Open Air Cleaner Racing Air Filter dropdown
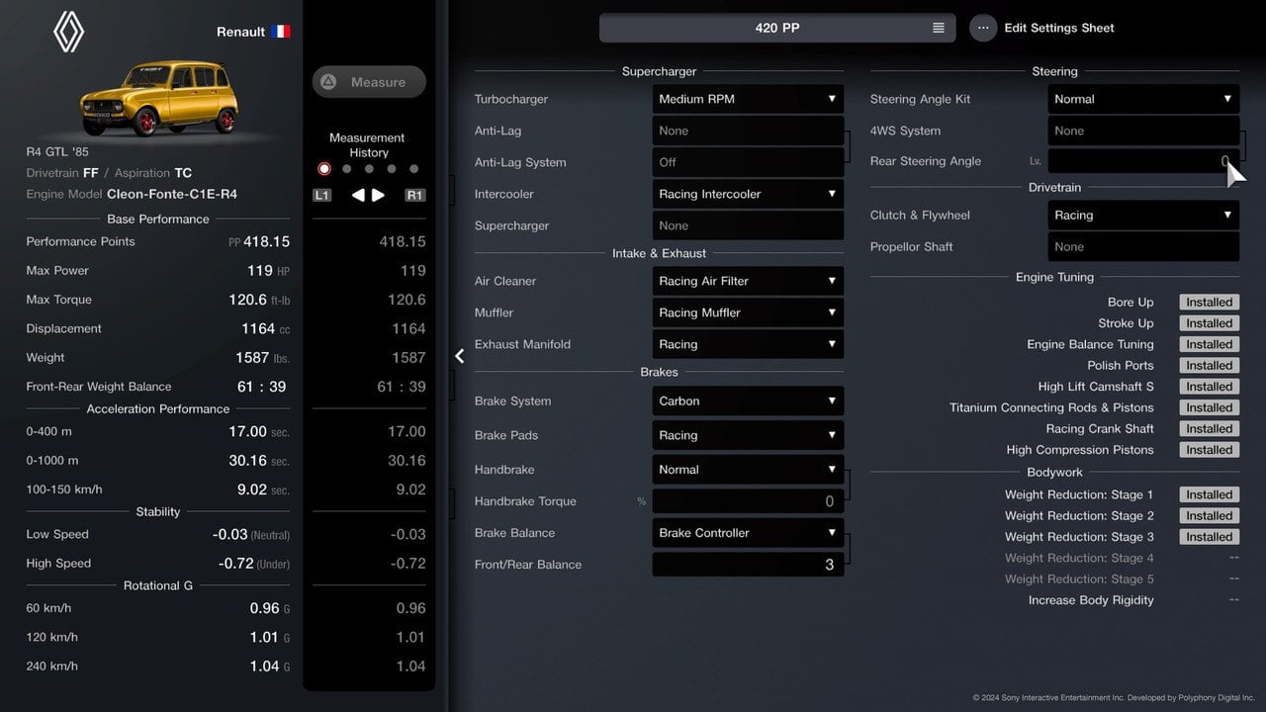Screen dimensions: 1266x712 click(748, 281)
